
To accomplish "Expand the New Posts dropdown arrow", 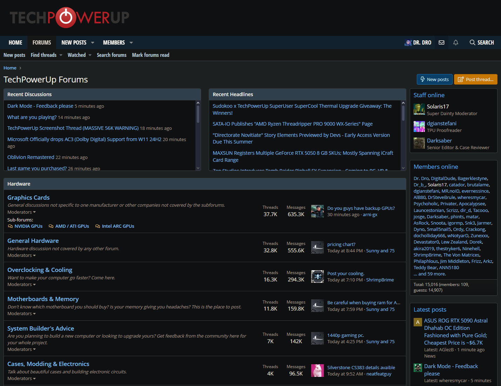I will pos(93,42).
